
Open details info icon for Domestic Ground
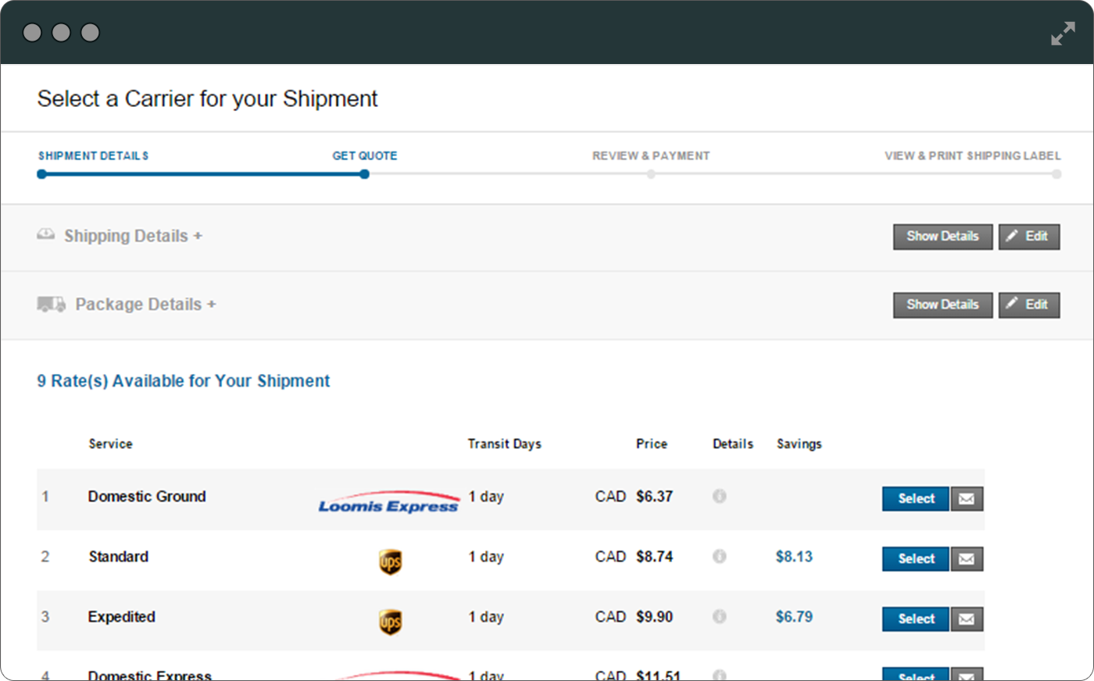pos(720,496)
